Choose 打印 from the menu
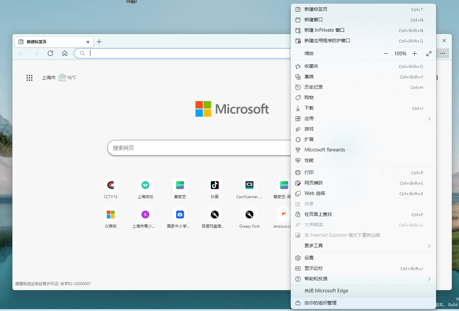This screenshot has height=311, width=459. tap(363, 173)
